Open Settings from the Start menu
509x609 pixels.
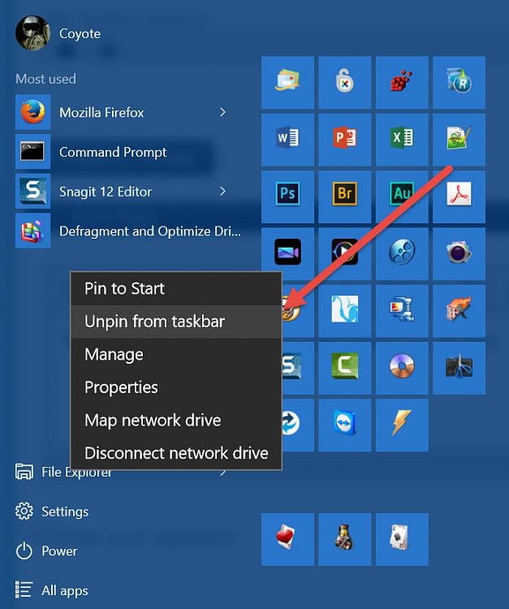[52, 512]
